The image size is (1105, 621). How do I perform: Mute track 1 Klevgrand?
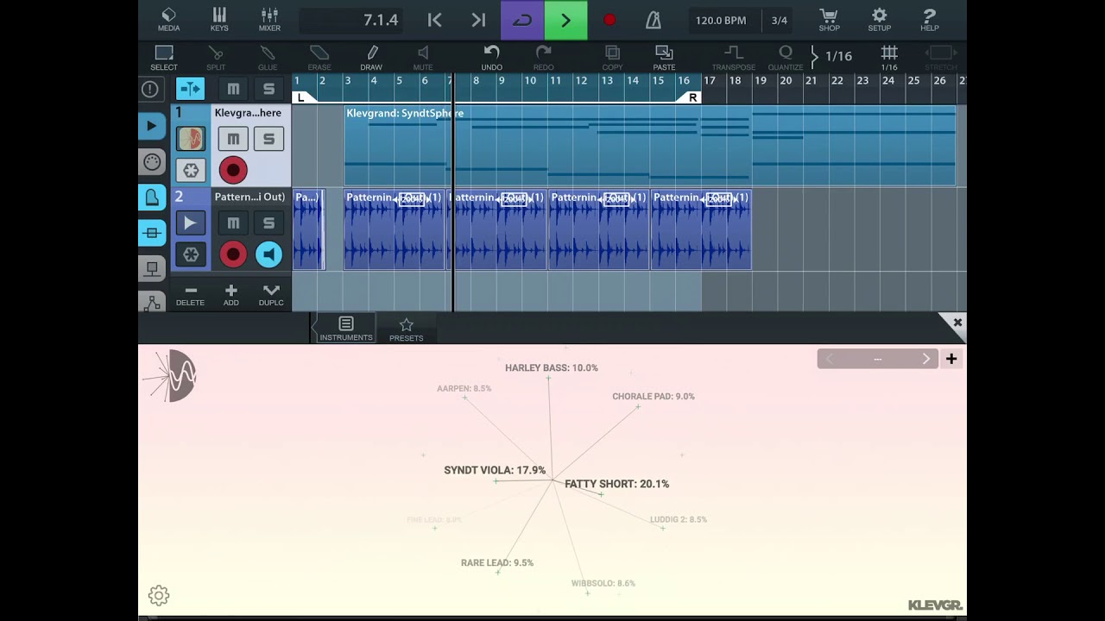(x=233, y=138)
